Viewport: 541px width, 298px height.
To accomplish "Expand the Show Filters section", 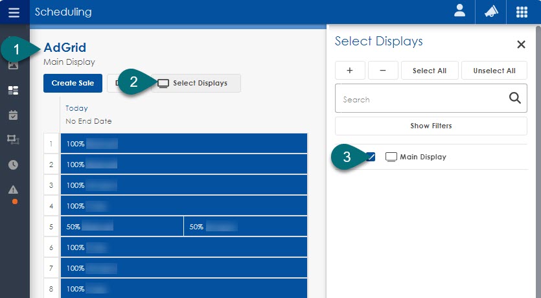I will pos(431,126).
